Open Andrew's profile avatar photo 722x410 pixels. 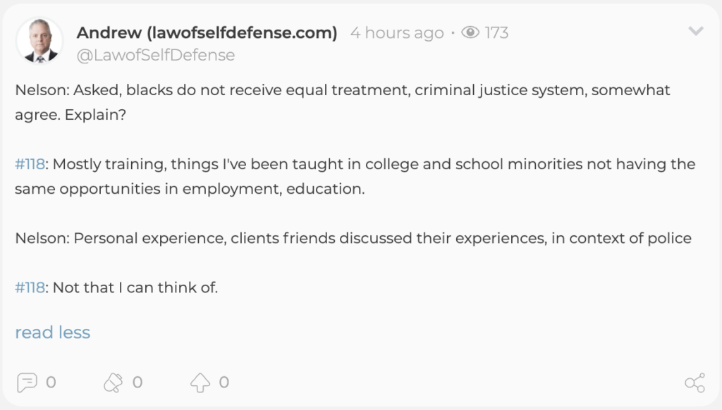(39, 40)
